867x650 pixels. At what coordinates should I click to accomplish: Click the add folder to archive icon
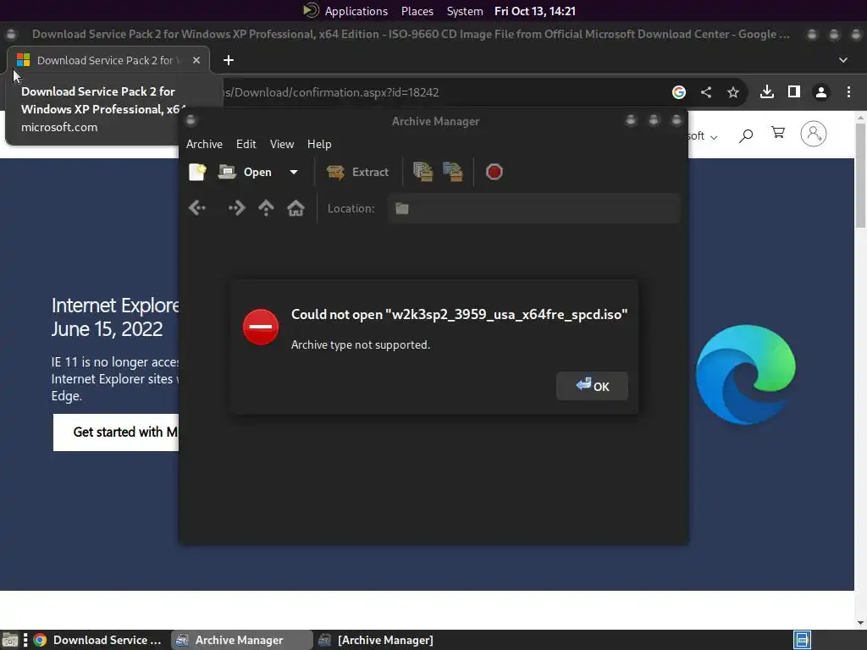452,172
